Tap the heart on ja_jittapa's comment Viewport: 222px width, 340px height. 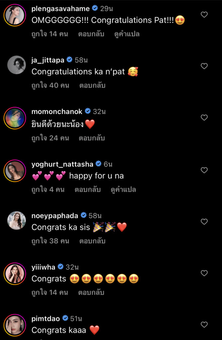204,66
